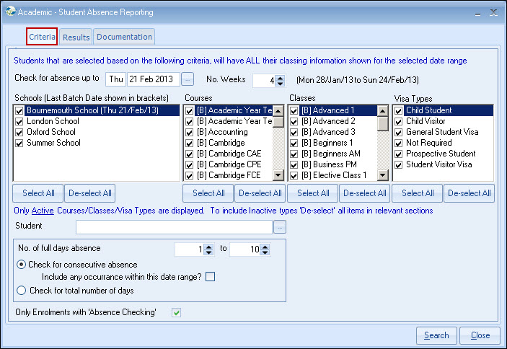
Task: Uncheck the London School checkbox
Action: pos(19,122)
